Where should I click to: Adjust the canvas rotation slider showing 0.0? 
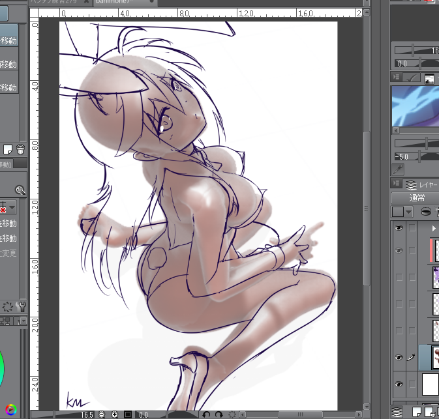168,414
